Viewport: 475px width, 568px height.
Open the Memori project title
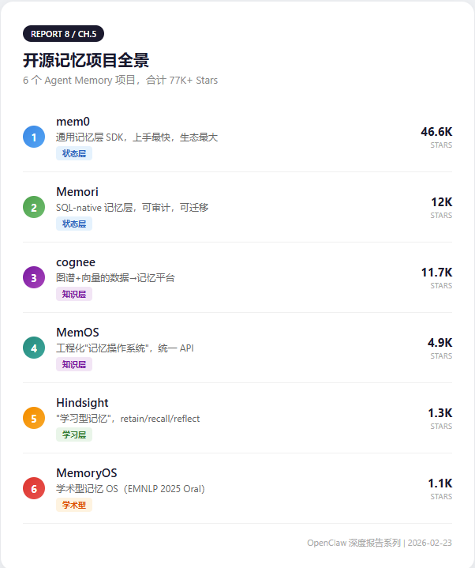click(x=76, y=191)
